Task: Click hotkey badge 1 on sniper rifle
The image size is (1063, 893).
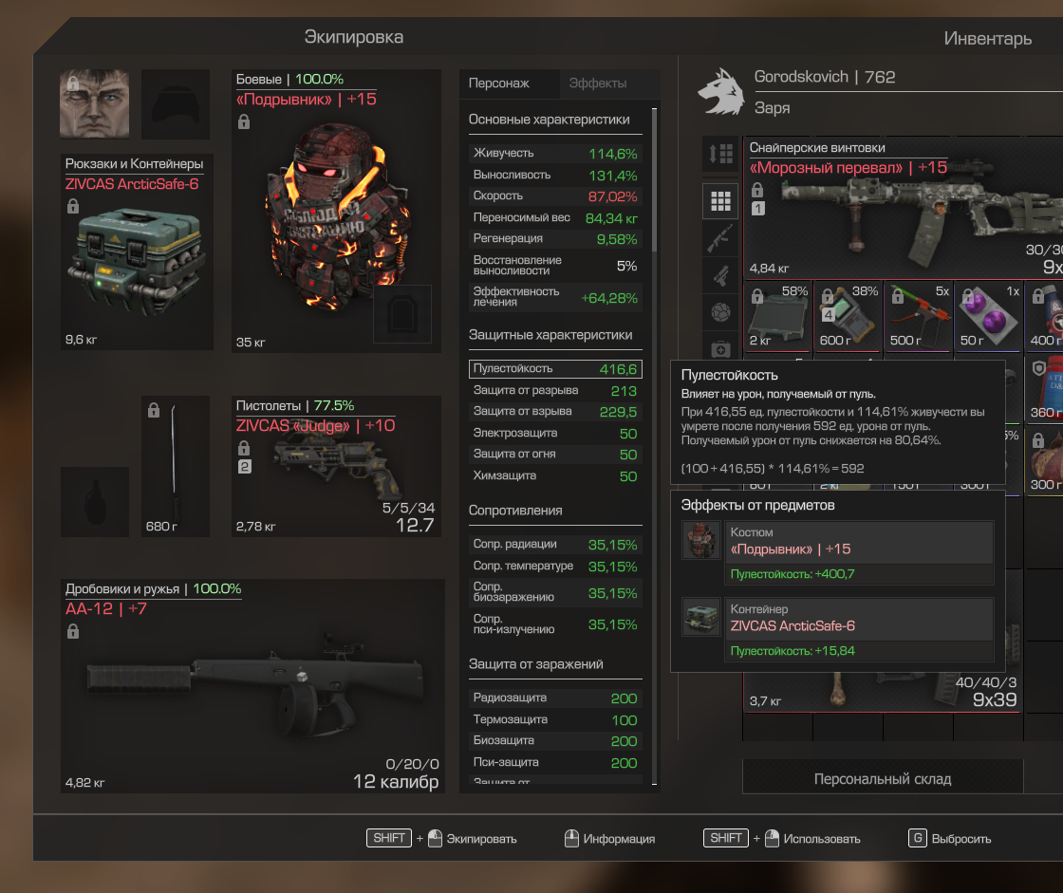Action: pos(758,208)
